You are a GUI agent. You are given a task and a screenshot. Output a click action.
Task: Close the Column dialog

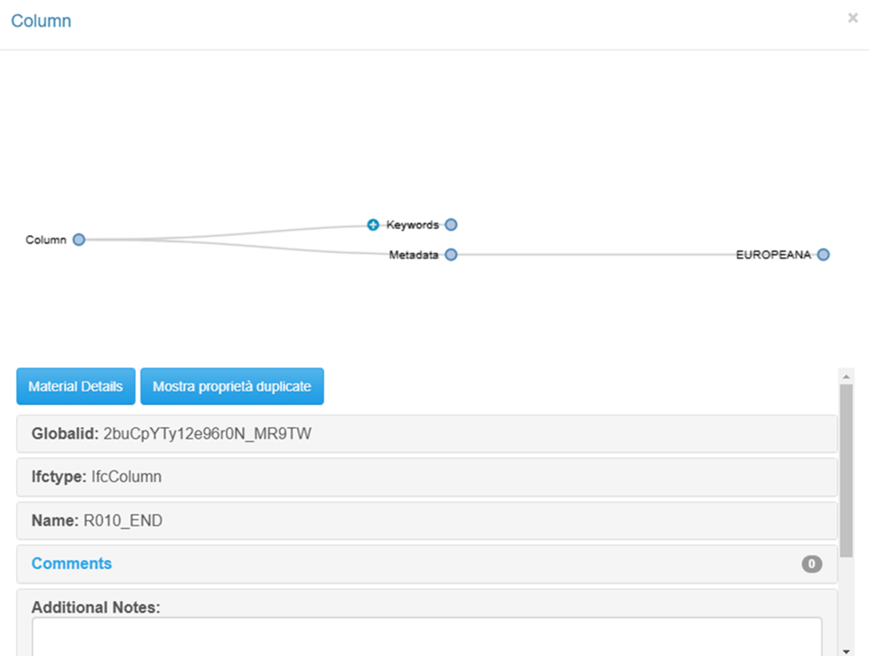point(853,18)
